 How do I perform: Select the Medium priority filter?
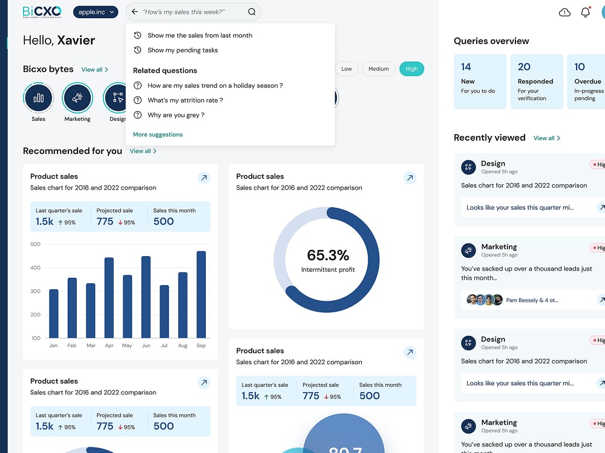(x=379, y=69)
